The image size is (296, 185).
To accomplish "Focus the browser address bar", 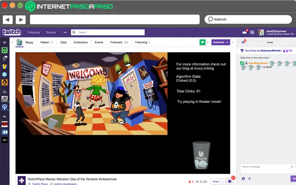I will pyautogui.click(x=115, y=20).
